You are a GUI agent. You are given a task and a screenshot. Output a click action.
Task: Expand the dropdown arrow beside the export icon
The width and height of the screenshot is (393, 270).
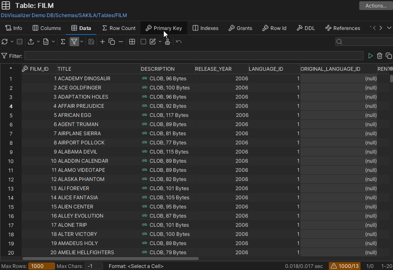[38, 42]
